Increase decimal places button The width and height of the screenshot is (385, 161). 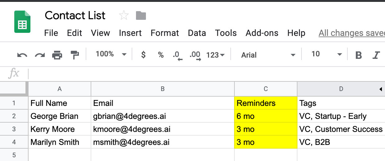tap(195, 55)
